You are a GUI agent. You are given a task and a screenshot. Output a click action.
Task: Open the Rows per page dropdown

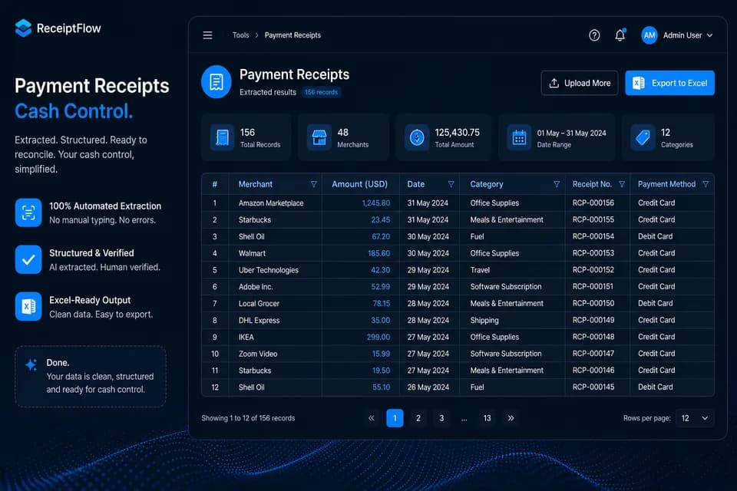click(695, 418)
